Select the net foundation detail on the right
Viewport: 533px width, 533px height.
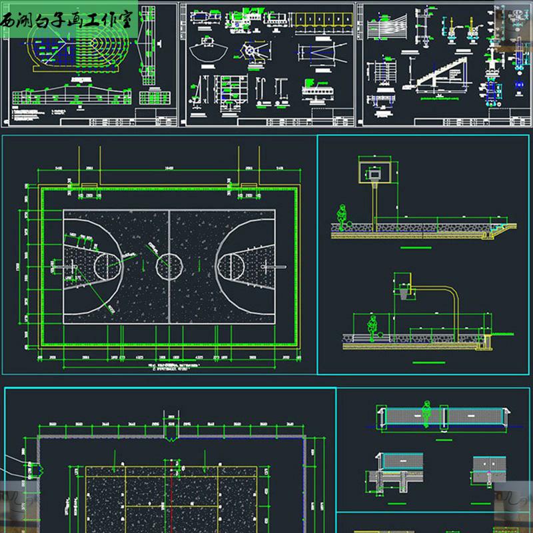tap(489, 472)
